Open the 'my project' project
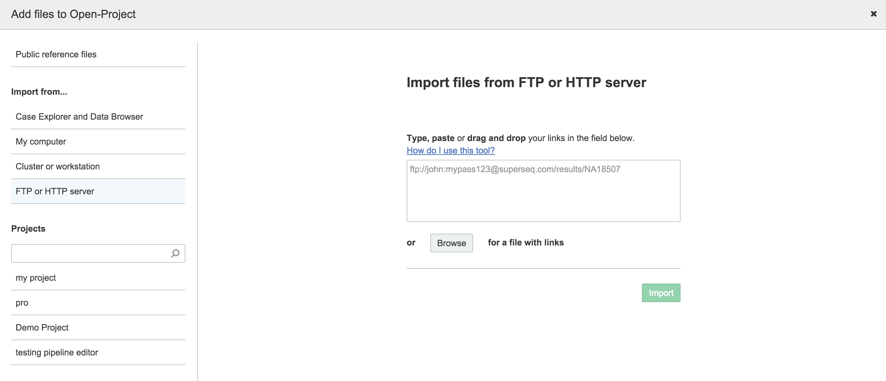This screenshot has height=381, width=886. 36,278
